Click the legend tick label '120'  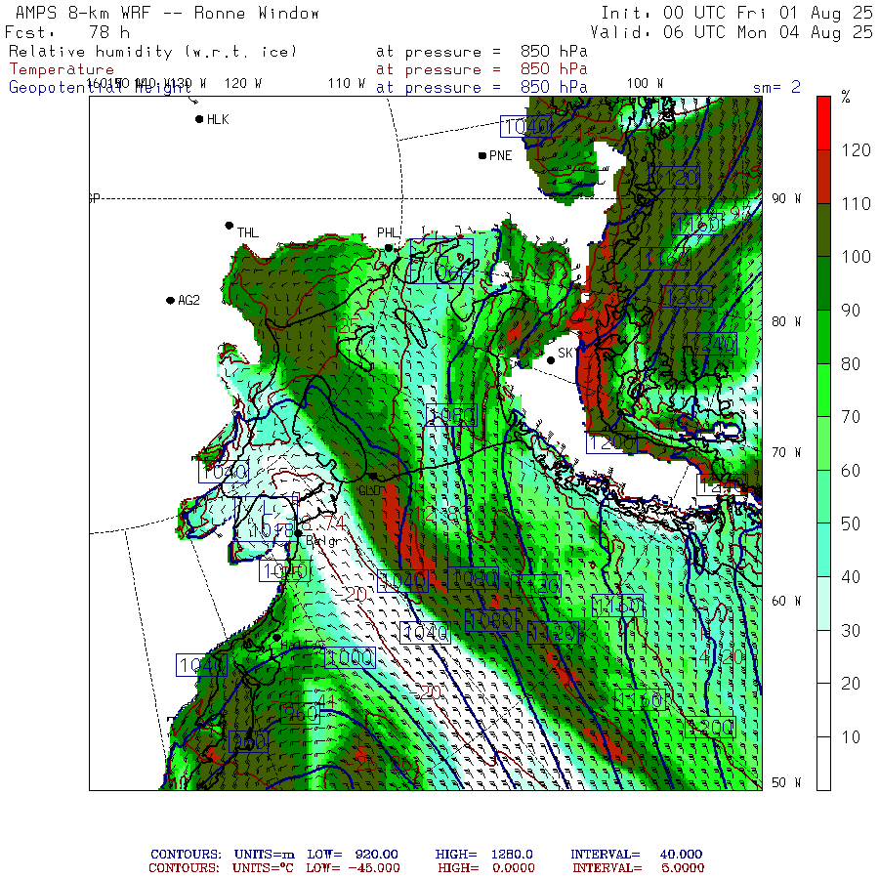856,150
